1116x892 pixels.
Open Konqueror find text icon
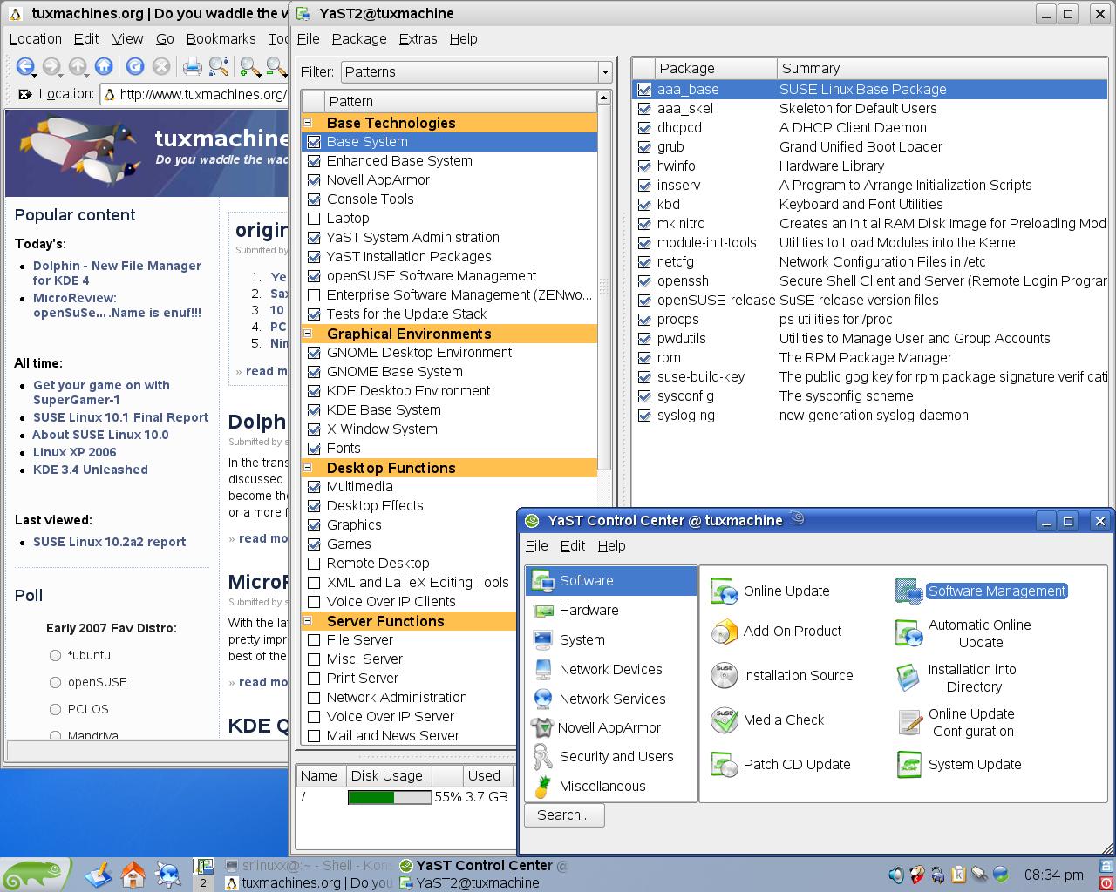(x=219, y=66)
